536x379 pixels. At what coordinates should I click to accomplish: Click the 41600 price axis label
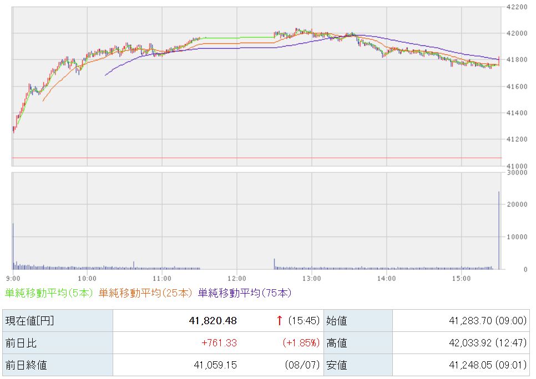coord(517,86)
